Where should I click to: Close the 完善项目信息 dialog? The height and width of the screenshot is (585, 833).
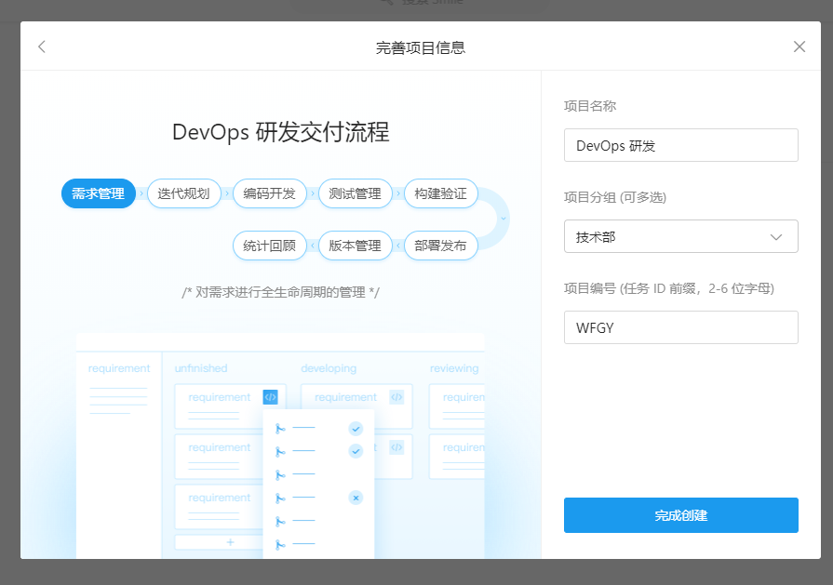pyautogui.click(x=799, y=47)
